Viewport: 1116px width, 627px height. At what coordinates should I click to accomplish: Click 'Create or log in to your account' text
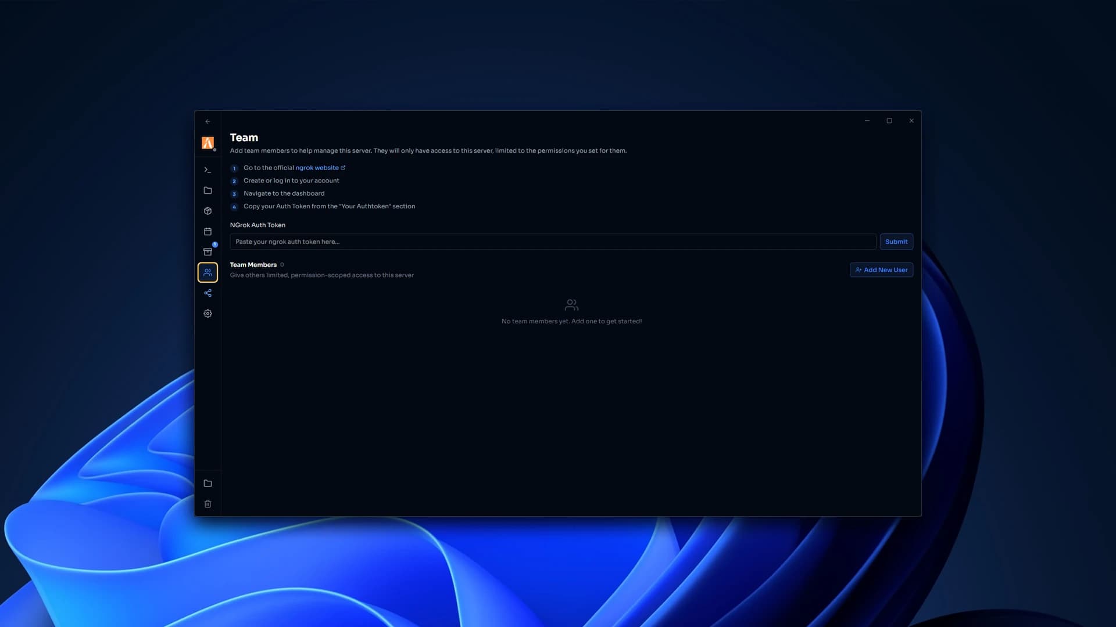click(x=291, y=181)
